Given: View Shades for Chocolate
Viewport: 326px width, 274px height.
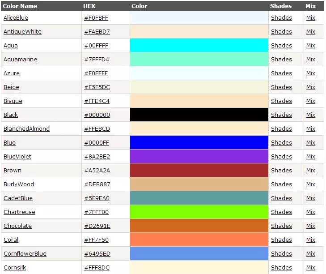Looking at the screenshot, I should click(x=282, y=226).
